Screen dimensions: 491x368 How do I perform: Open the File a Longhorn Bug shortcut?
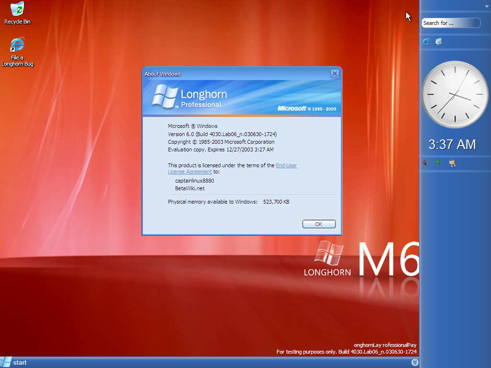(17, 52)
